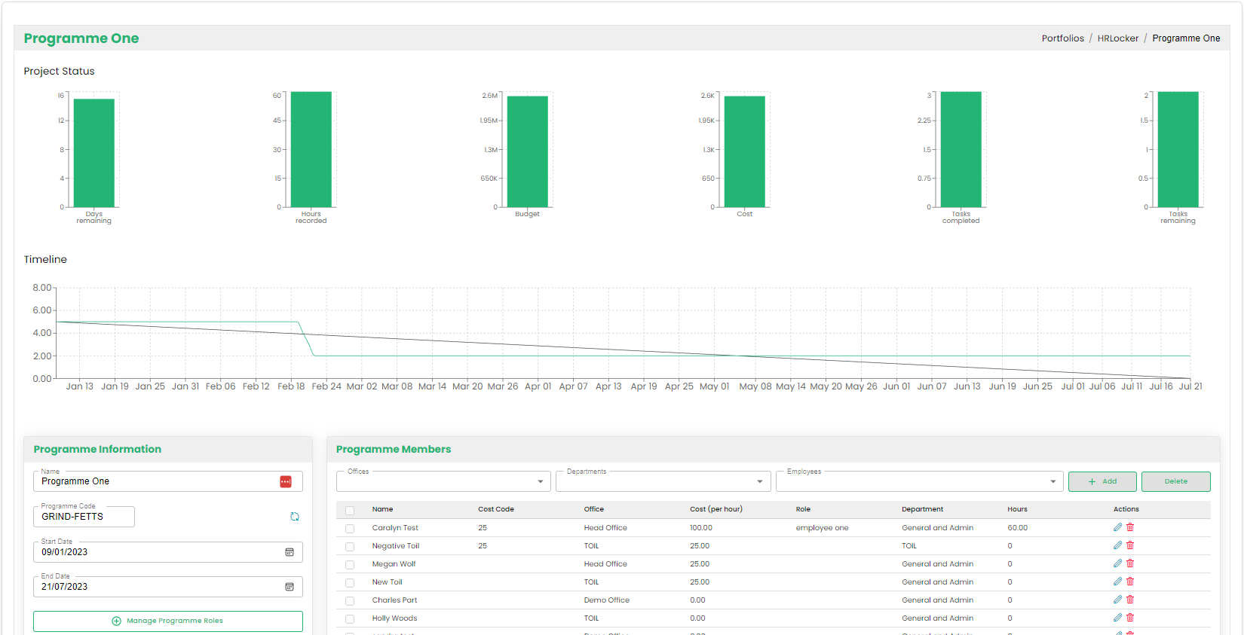Viewport: 1244px width, 635px height.
Task: Edit the Megan Wolf row pencil icon
Action: coord(1117,563)
